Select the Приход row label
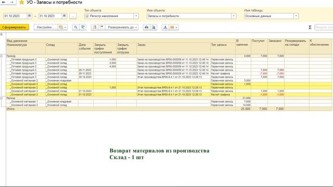The width and height of the screenshot is (333, 187). coord(11,56)
